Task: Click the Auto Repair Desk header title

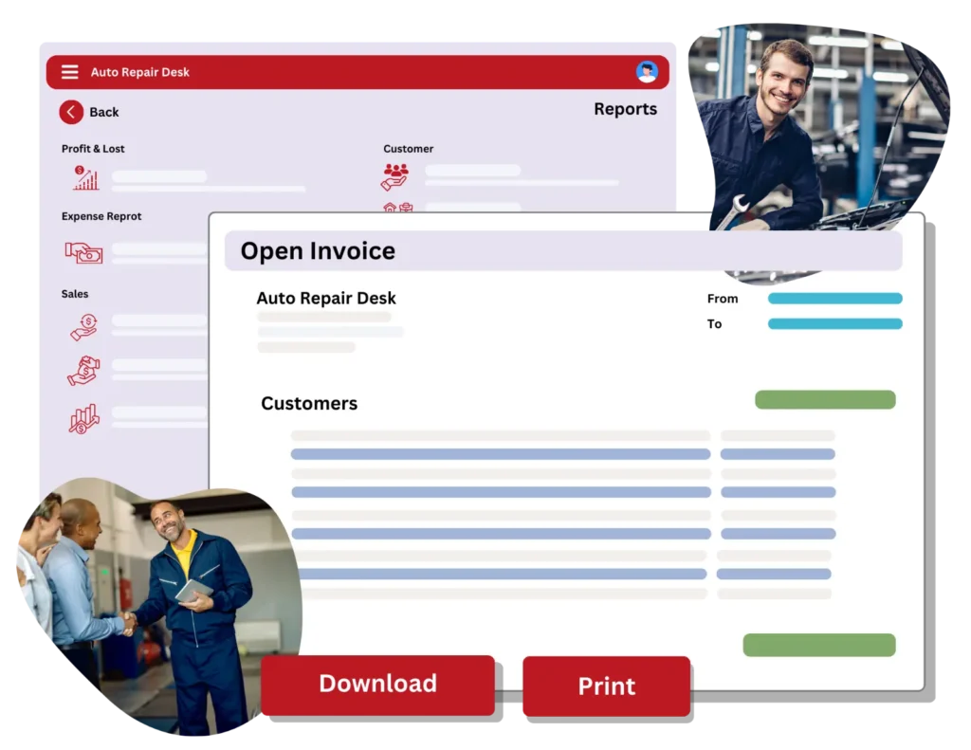Action: [140, 72]
